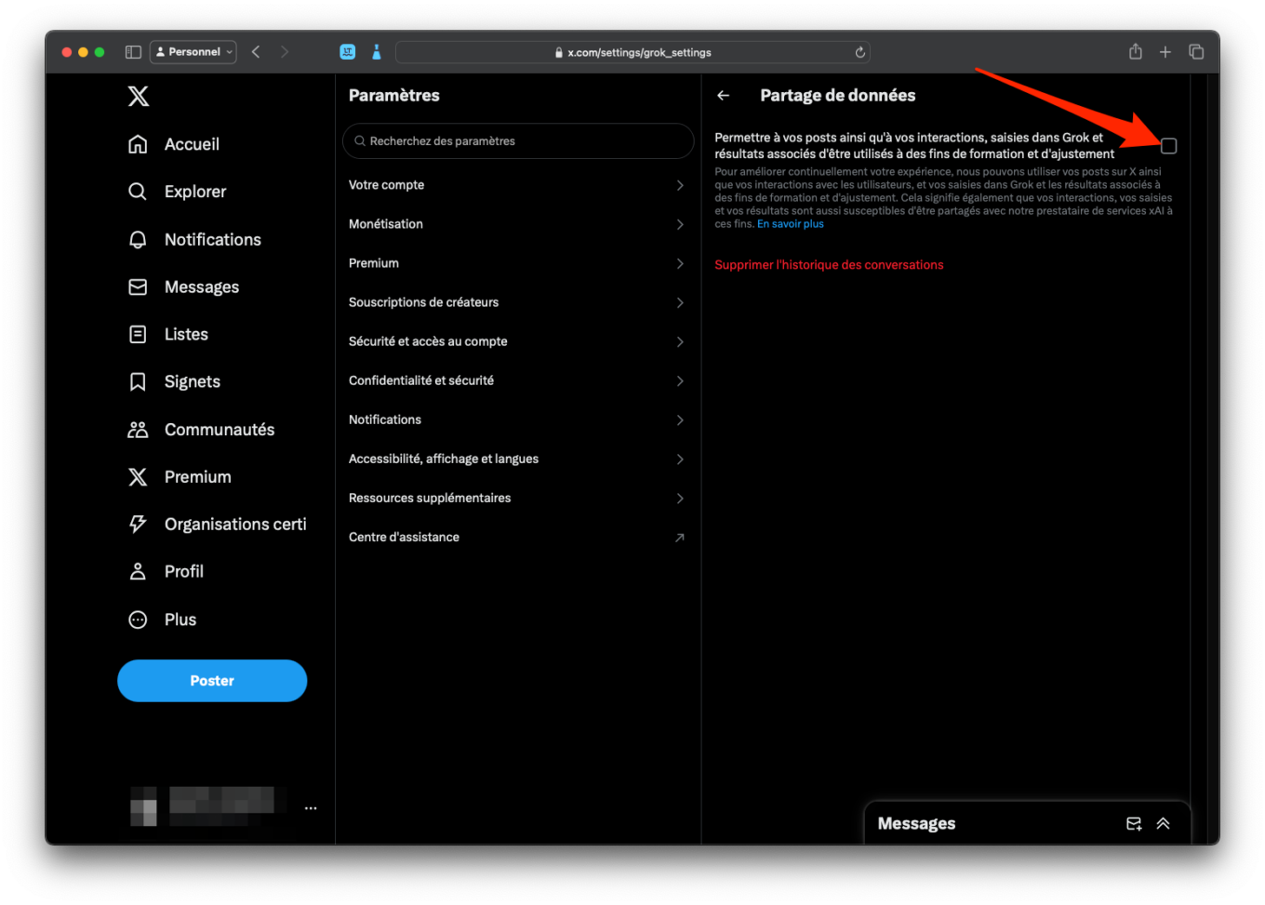Select Accessibilité, affichage et langues

pos(518,459)
